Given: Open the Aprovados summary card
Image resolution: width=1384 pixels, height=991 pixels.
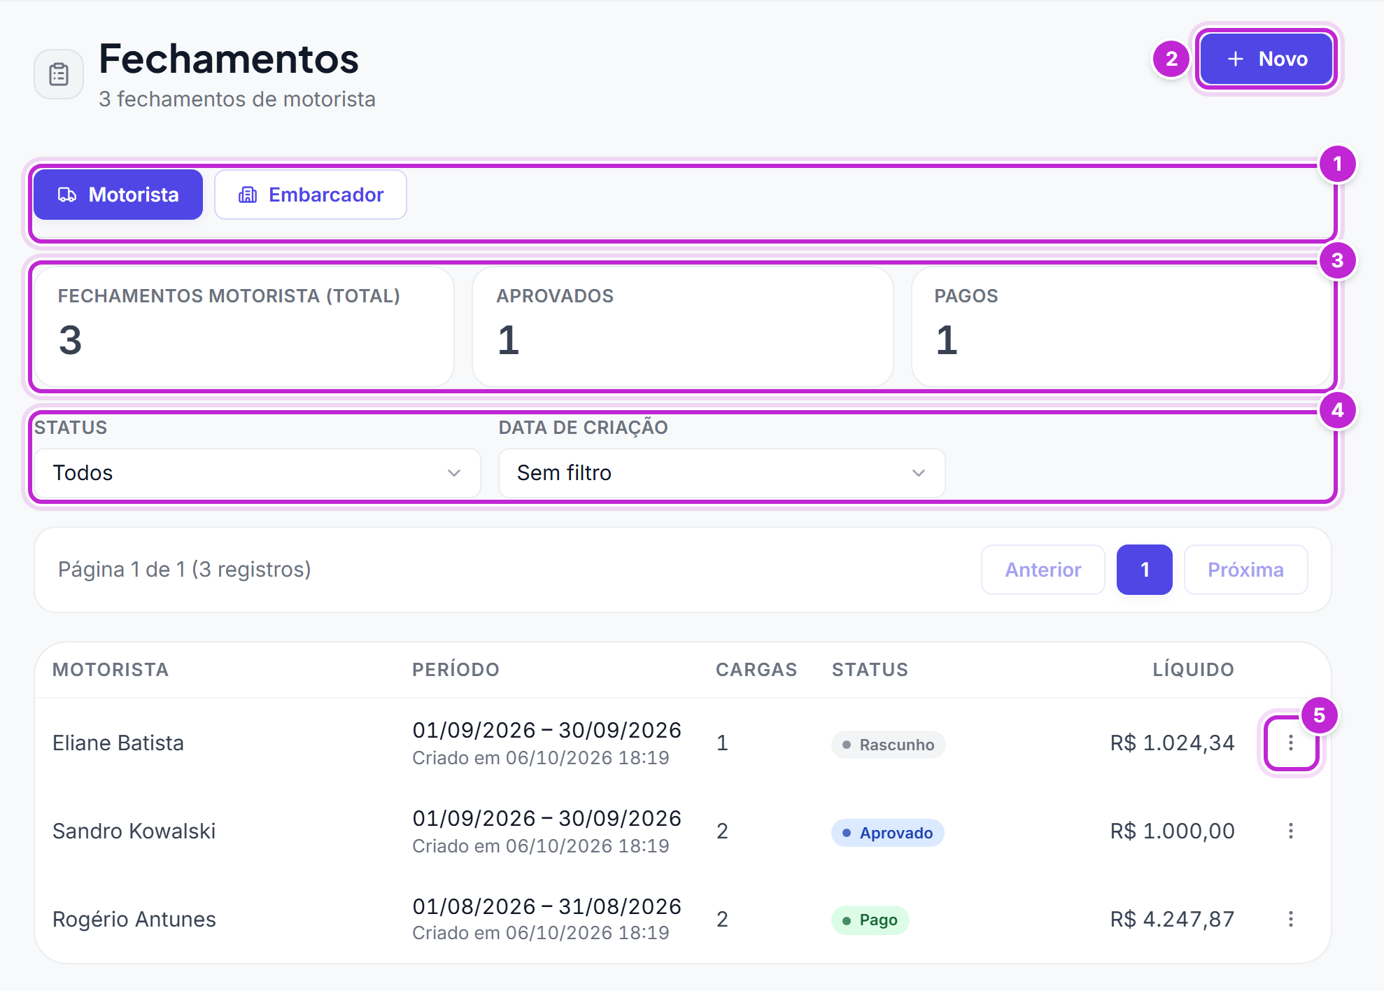Looking at the screenshot, I should [683, 327].
